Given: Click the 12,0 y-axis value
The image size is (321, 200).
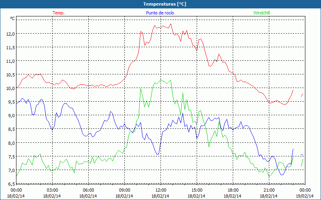Looking at the screenshot, I should (10, 34).
